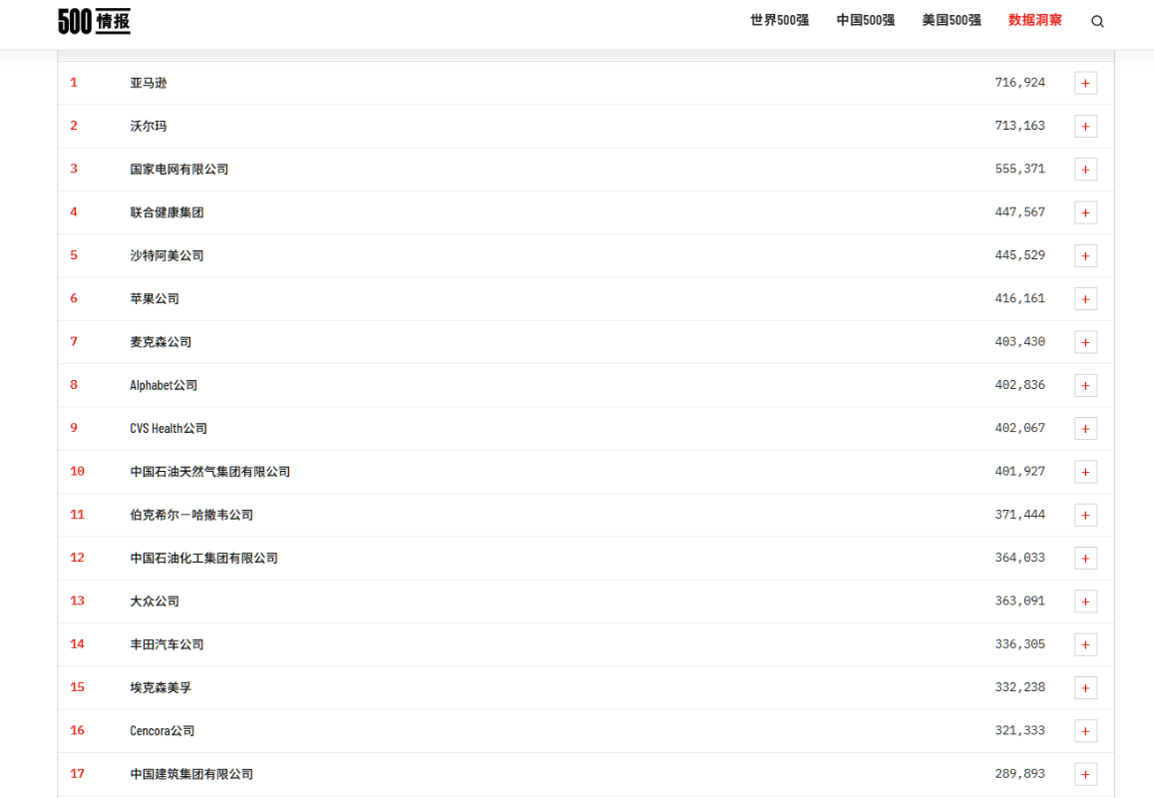Open the 美国500强 menu item
This screenshot has width=1154, height=798.
pyautogui.click(x=952, y=21)
